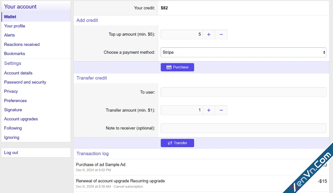Decrease top up amount with minus button
The width and height of the screenshot is (333, 193).
tap(221, 34)
